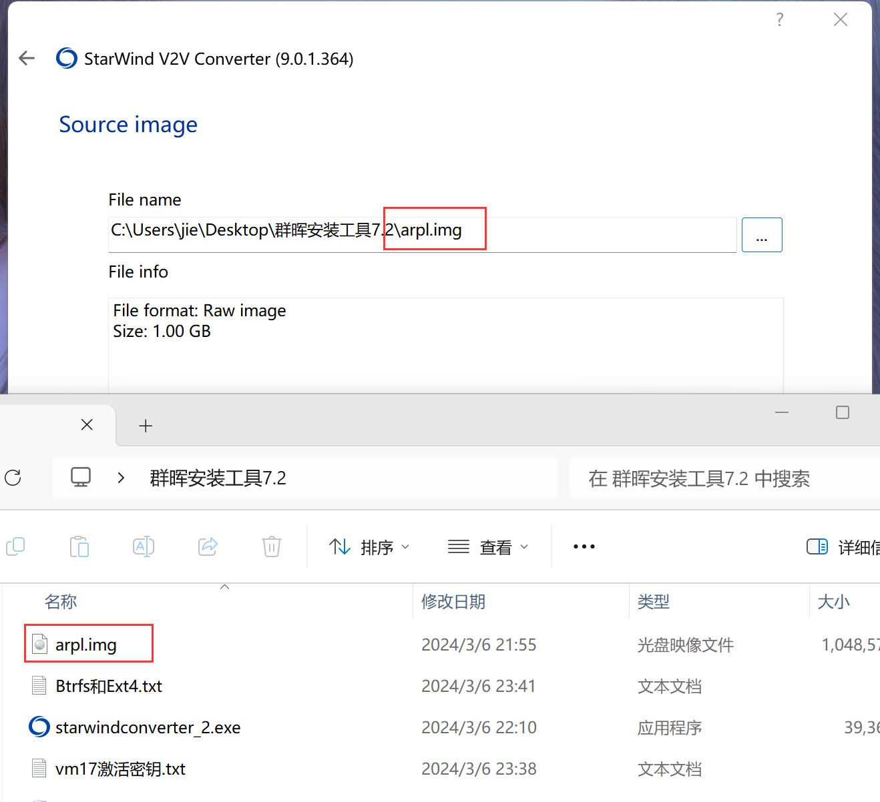Open help question mark in StarWind window
Viewport: 880px width, 802px height.
tap(779, 19)
